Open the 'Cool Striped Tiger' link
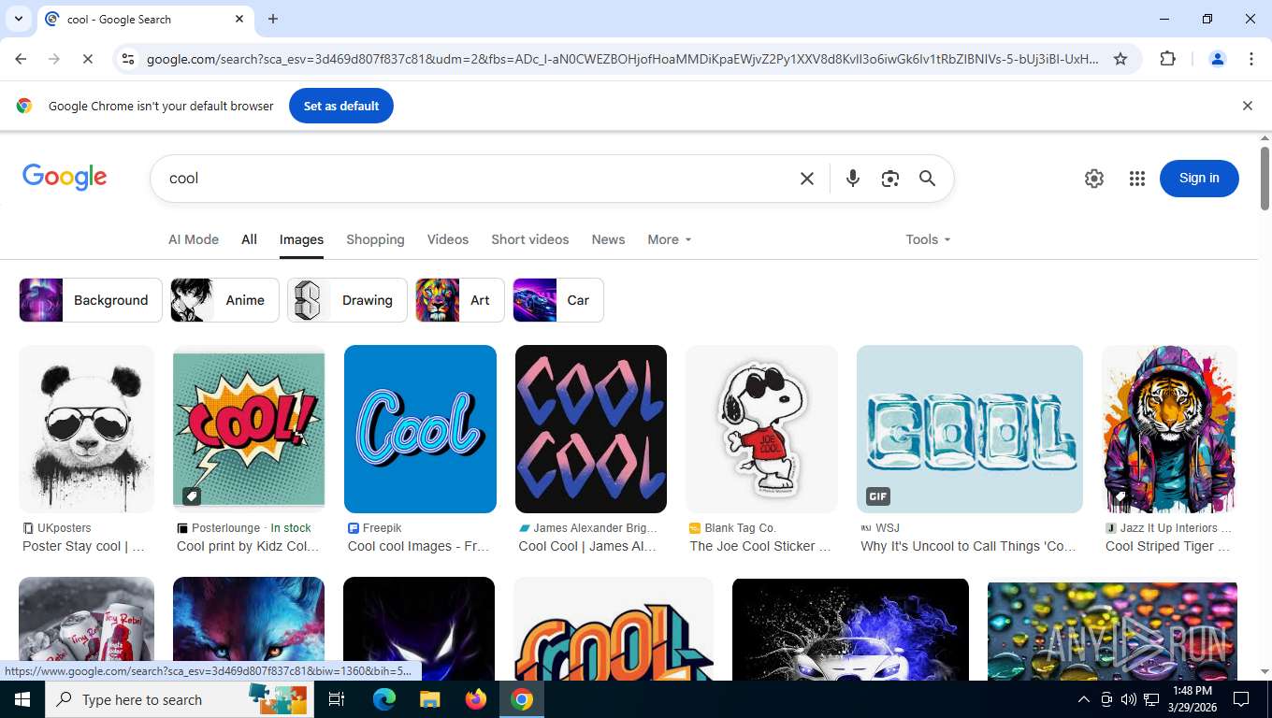The width and height of the screenshot is (1272, 718). [1167, 546]
